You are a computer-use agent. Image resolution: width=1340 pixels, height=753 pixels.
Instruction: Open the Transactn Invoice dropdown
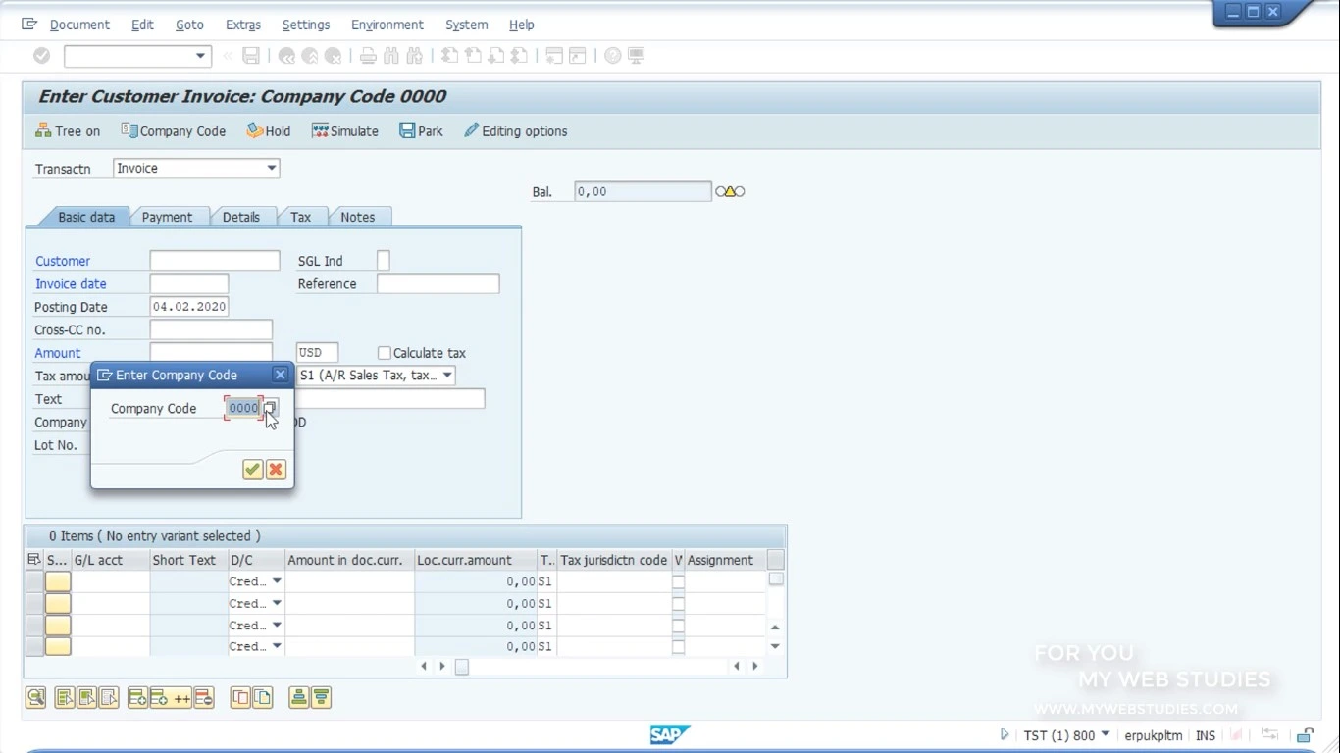tap(272, 169)
